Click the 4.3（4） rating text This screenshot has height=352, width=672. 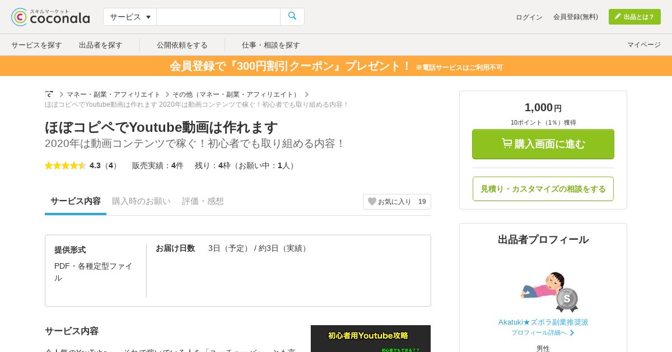point(105,165)
